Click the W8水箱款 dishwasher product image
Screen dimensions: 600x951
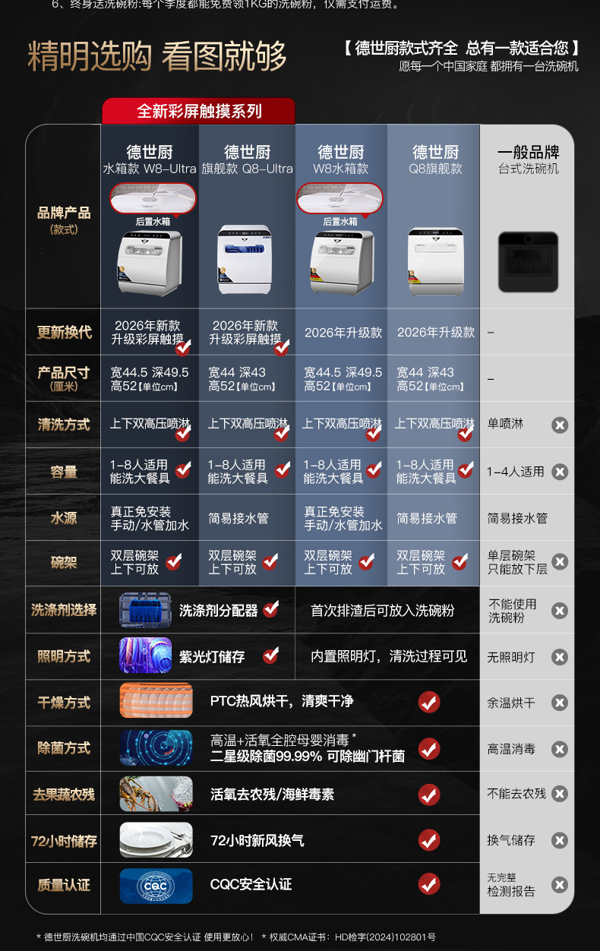coord(340,263)
